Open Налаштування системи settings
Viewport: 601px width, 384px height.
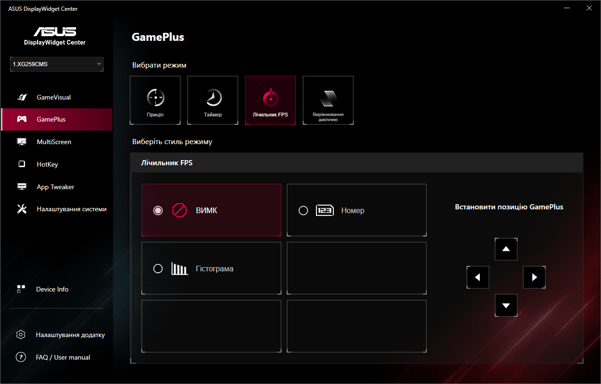71,209
